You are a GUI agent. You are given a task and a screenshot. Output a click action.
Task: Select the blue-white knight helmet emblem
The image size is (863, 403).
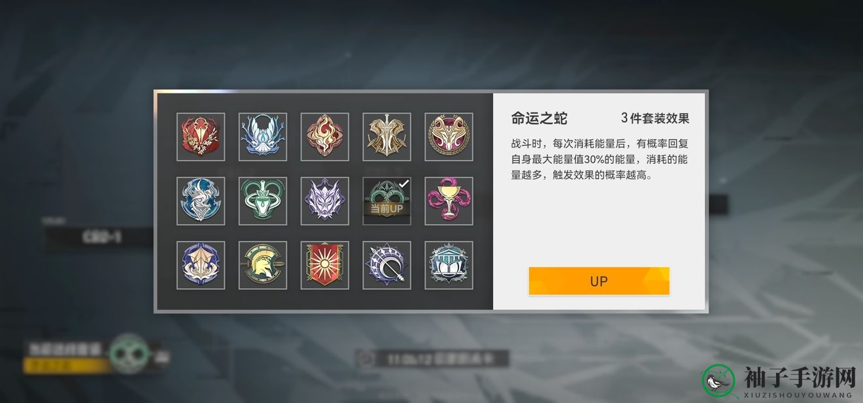click(201, 201)
